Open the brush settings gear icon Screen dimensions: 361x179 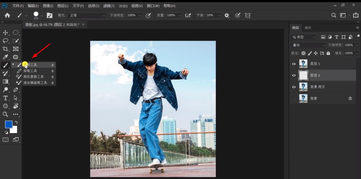(x=227, y=15)
